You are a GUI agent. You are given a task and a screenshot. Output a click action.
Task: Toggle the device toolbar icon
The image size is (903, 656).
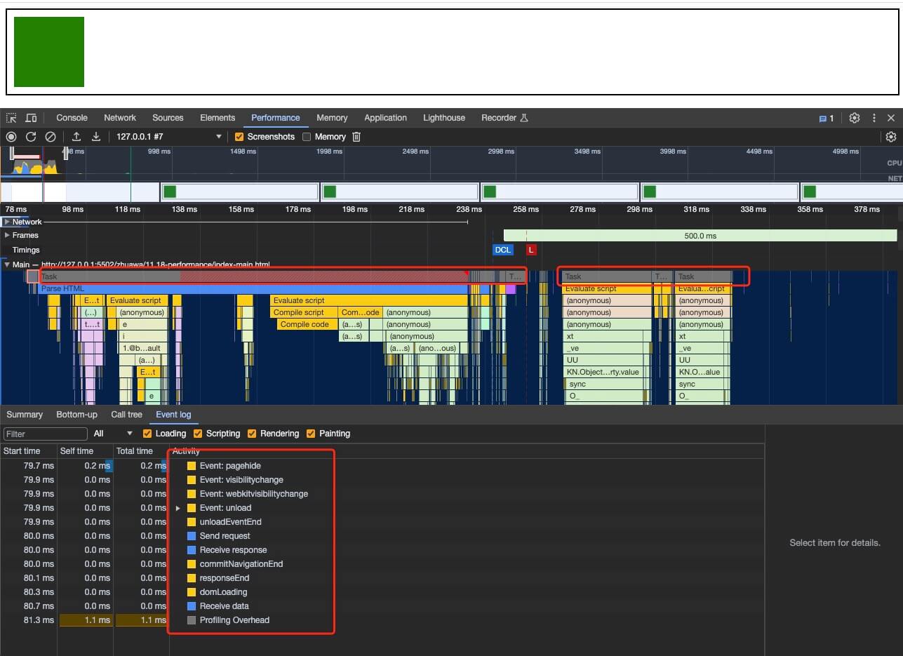31,118
